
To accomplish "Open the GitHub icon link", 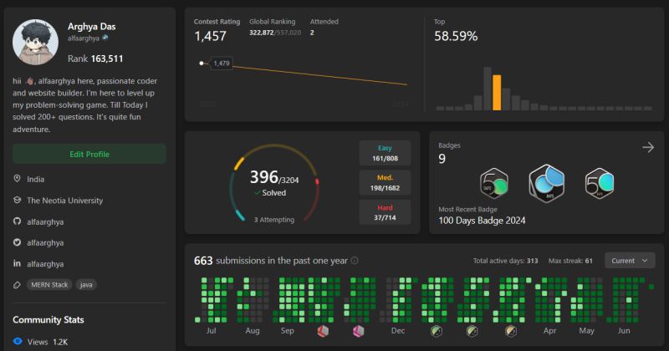I will click(17, 221).
